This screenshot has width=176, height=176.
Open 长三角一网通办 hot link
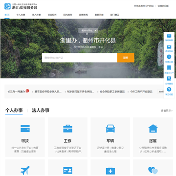pos(16,92)
